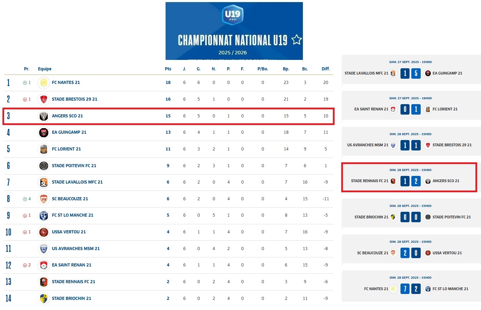The height and width of the screenshot is (310, 481).
Task: Open FC St Lo Manche 21 team page
Action: click(72, 215)
